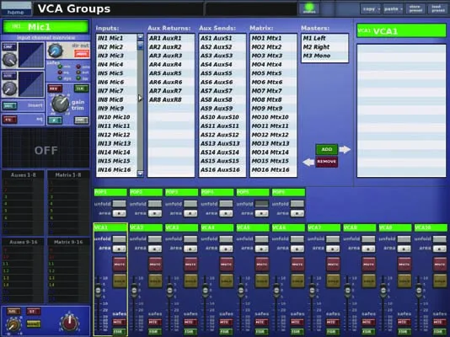Image resolution: width=450 pixels, height=337 pixels.
Task: Solo VCA3
Action: pyautogui.click(x=190, y=281)
